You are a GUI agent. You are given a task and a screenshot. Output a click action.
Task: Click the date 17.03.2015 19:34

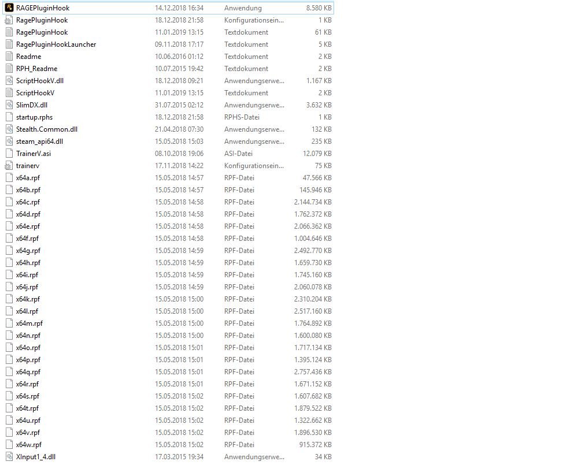coord(179,457)
